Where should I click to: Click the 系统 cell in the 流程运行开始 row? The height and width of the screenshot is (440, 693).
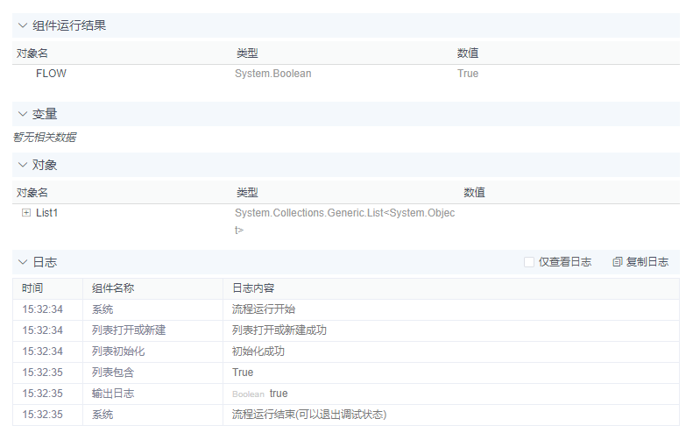103,309
